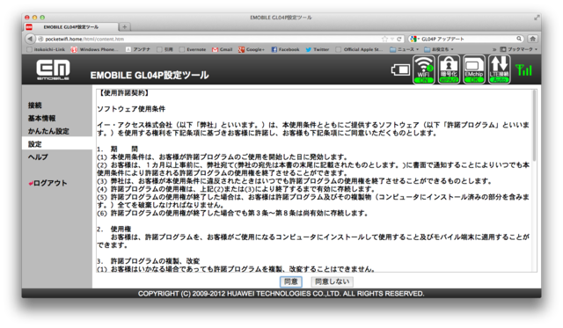The image size is (563, 328).
Task: Open the Official Apple Store bookmark
Action: [x=360, y=49]
